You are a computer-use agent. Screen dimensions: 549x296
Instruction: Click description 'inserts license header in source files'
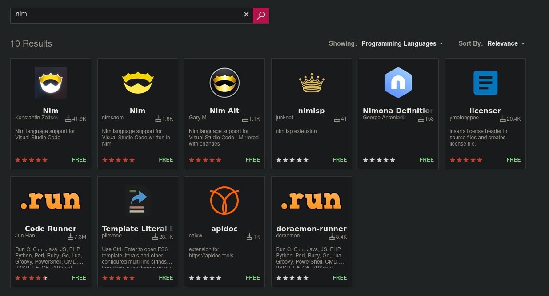coord(478,138)
